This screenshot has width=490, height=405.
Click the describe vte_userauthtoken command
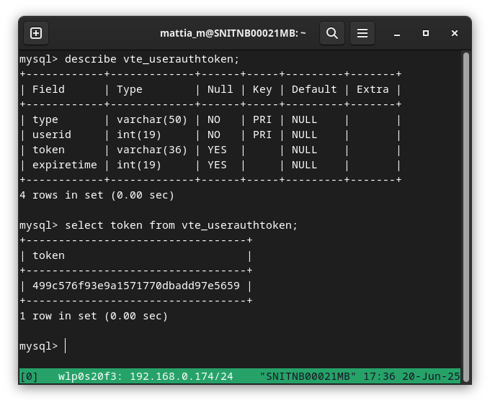(152, 59)
